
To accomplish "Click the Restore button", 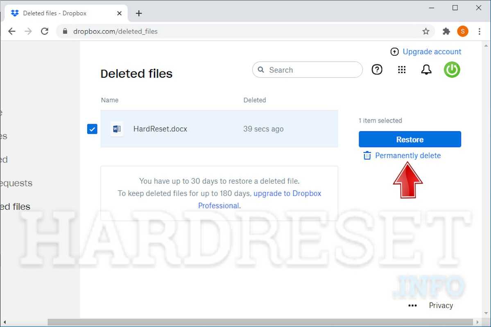I will [x=410, y=139].
